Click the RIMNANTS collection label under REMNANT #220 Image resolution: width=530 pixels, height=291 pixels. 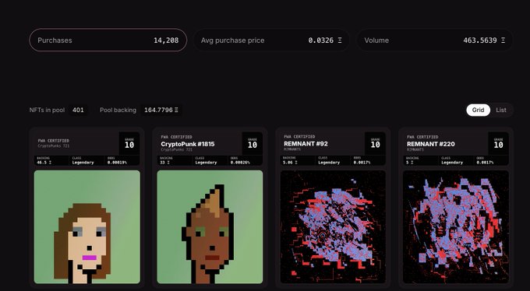[x=415, y=149]
